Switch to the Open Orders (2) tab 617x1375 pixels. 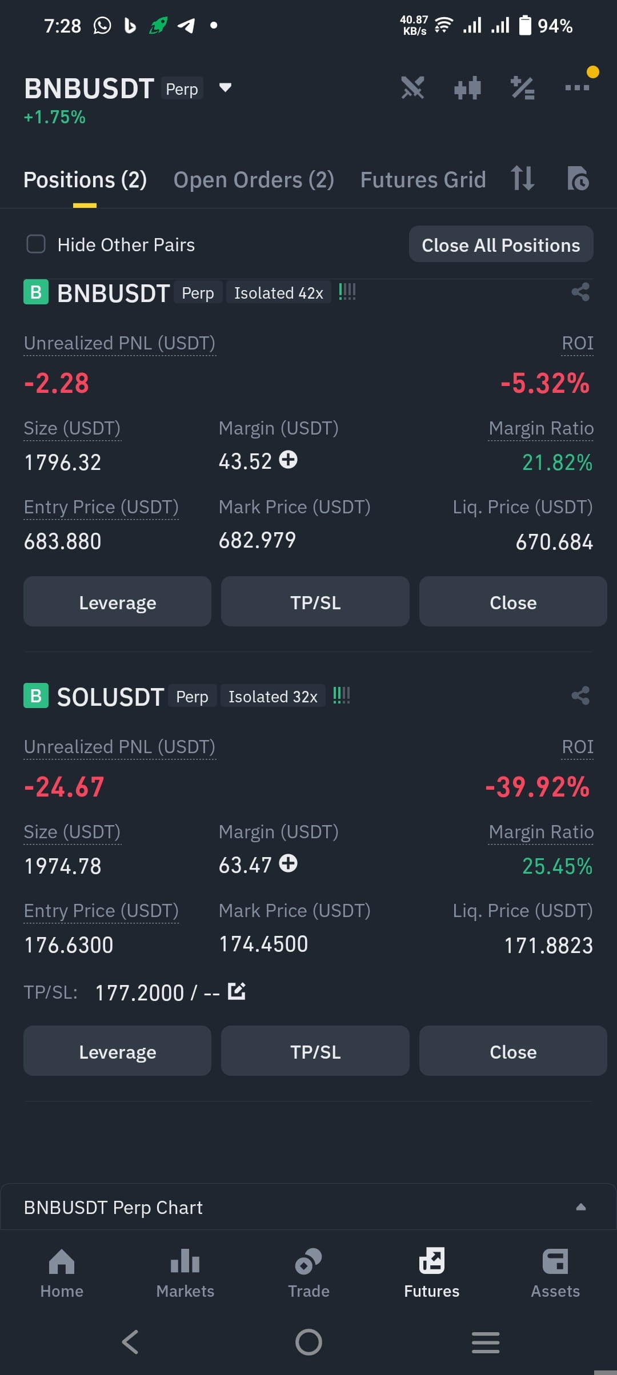[x=254, y=180]
